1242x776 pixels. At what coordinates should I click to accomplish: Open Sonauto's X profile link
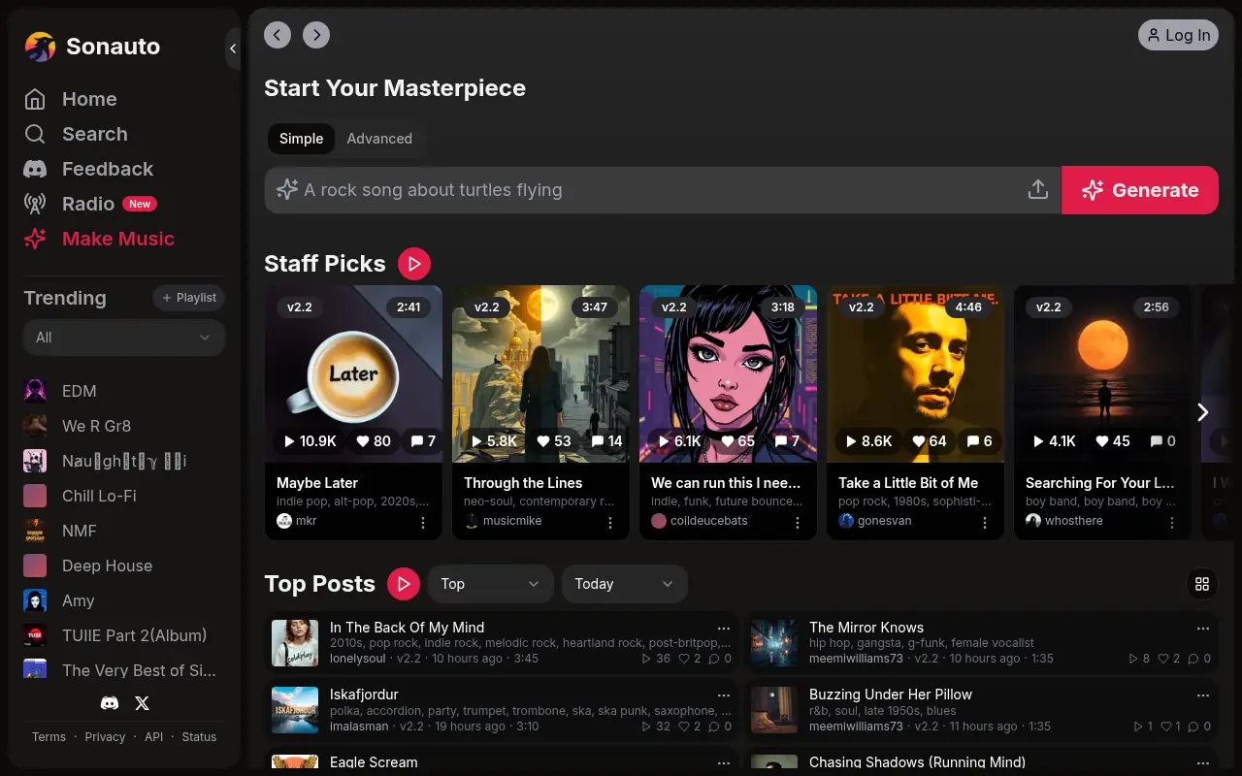[142, 702]
